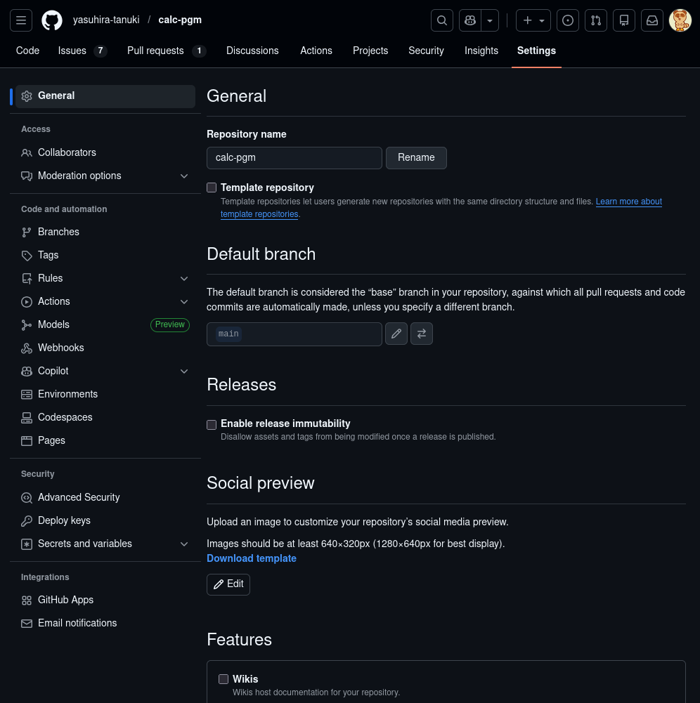
Task: Open the user profile avatar
Action: [x=680, y=20]
